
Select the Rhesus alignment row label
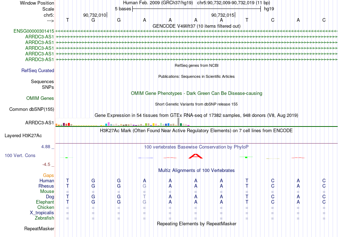click(x=46, y=186)
